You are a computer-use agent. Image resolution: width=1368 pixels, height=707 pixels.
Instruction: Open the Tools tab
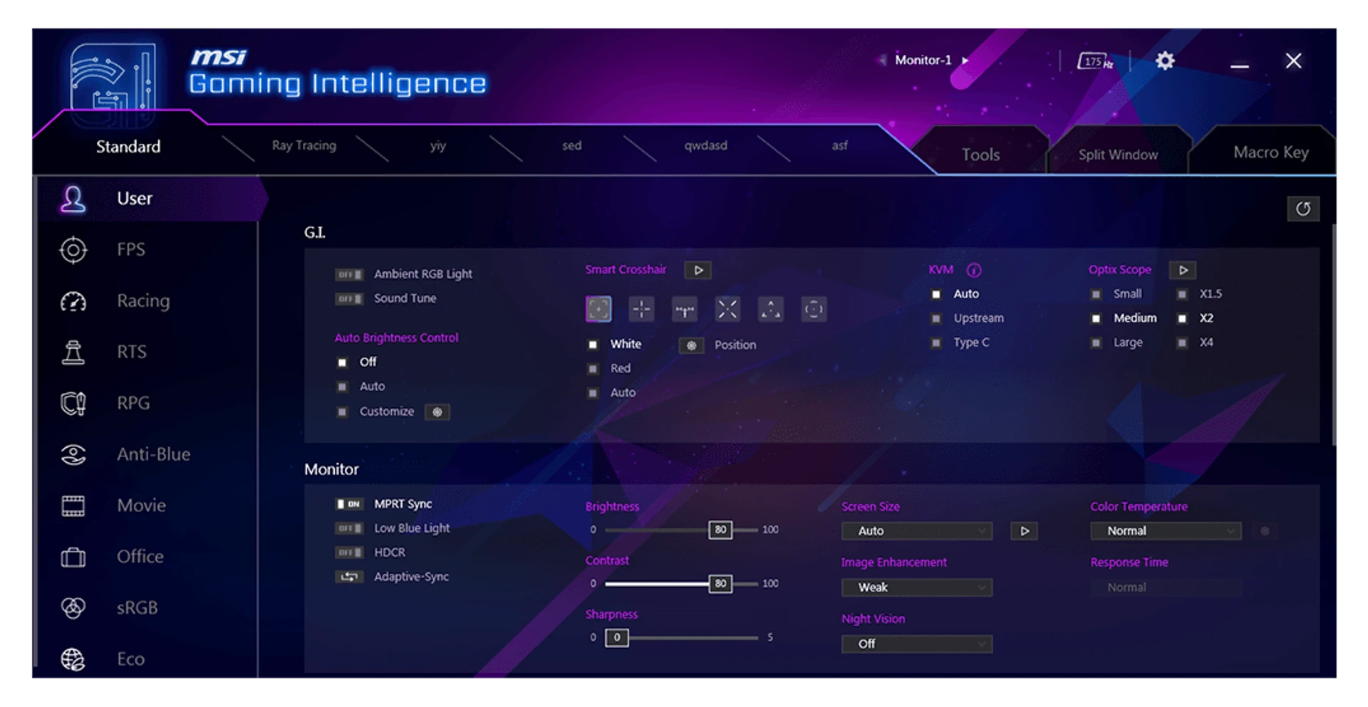tap(980, 155)
